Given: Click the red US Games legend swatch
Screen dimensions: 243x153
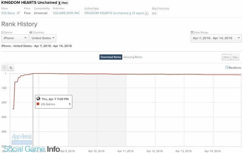Looking at the screenshot, I should tap(38, 104).
